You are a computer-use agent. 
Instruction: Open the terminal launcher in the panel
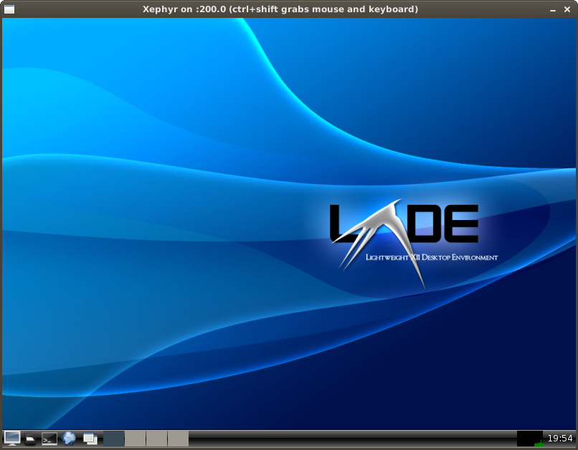49,439
